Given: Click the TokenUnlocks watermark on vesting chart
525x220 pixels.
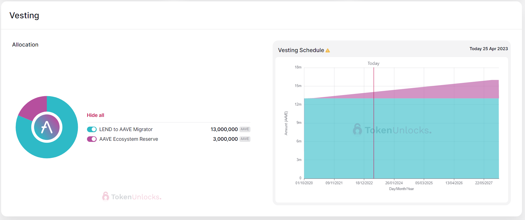Looking at the screenshot, I should (392, 130).
